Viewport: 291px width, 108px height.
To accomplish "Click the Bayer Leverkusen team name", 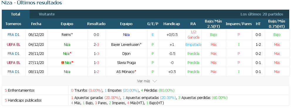I will (x=125, y=44).
